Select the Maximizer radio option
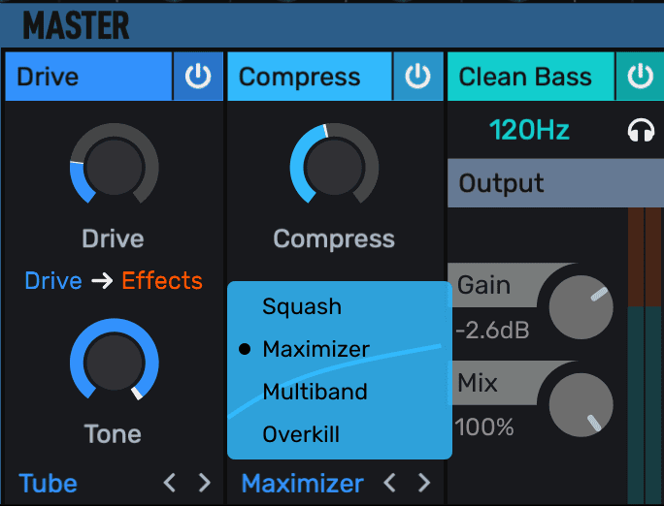This screenshot has height=506, width=664. tap(315, 349)
